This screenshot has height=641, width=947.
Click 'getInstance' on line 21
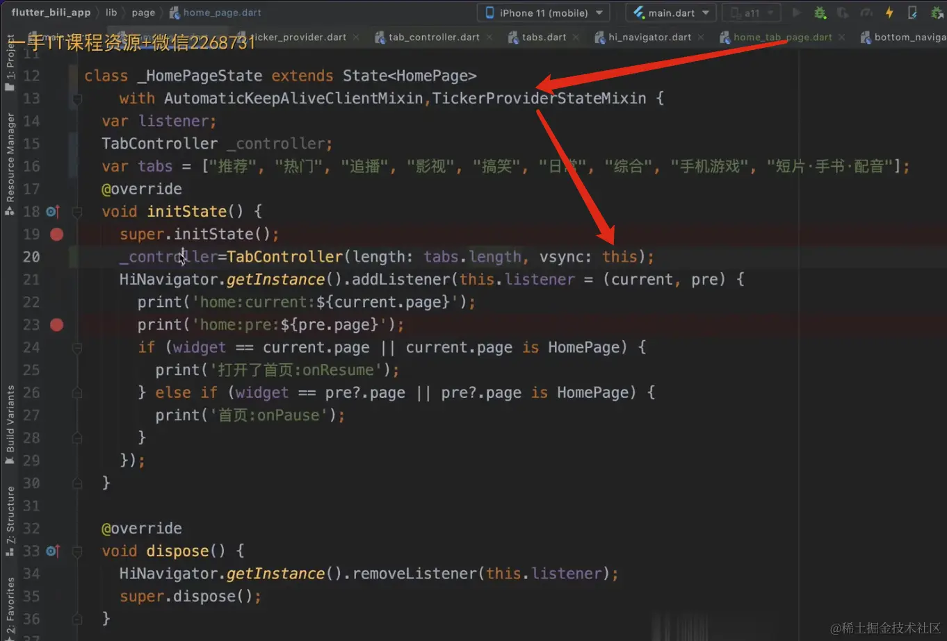tap(275, 279)
